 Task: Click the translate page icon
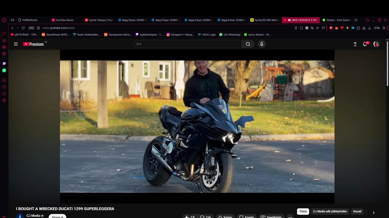(312, 28)
